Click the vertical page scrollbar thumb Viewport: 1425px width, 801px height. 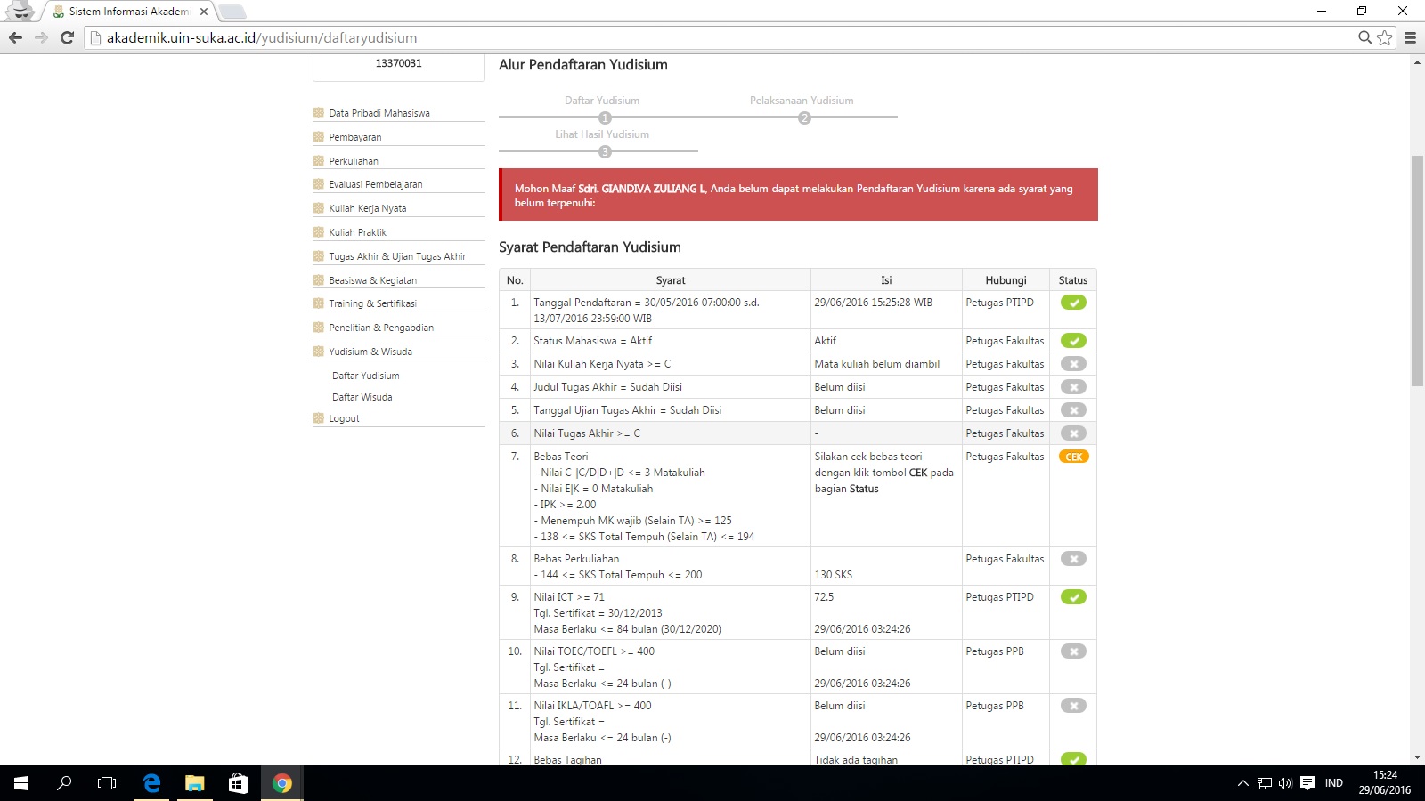1417,267
